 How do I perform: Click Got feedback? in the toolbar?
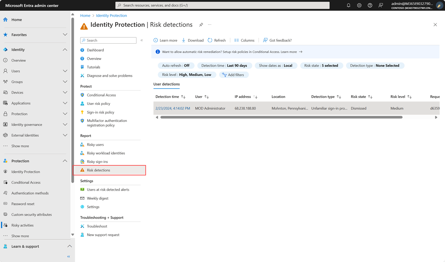[x=277, y=40]
